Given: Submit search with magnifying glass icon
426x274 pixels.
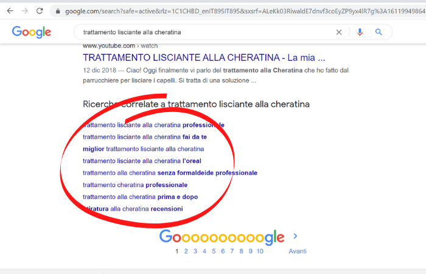Looking at the screenshot, I should click(379, 32).
